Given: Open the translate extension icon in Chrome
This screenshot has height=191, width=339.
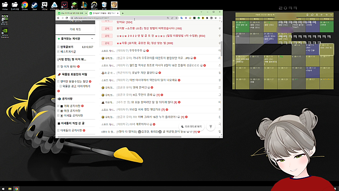Looking at the screenshot, I should tap(181, 18).
